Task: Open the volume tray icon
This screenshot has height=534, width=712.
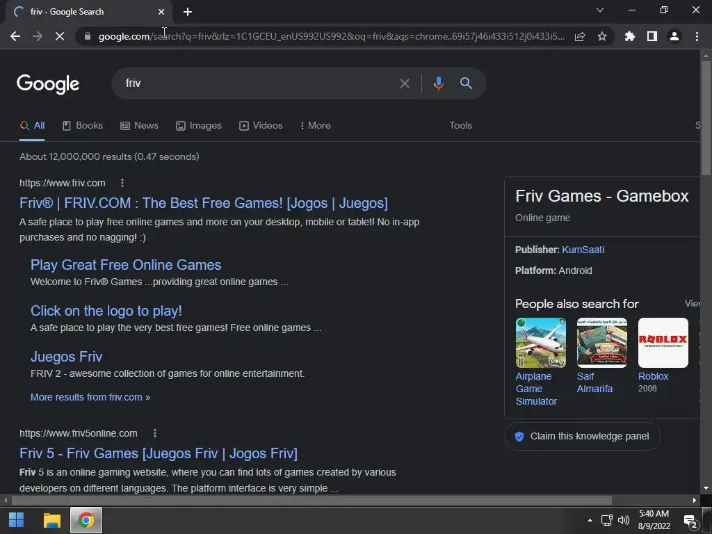Action: [x=624, y=520]
